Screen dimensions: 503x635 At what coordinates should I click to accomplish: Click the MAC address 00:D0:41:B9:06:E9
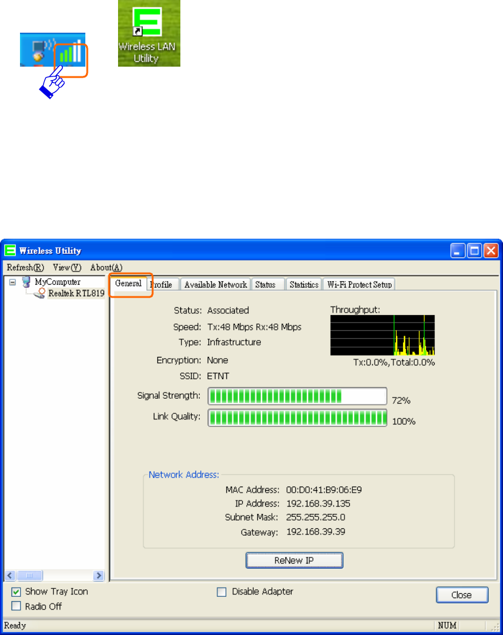(324, 490)
